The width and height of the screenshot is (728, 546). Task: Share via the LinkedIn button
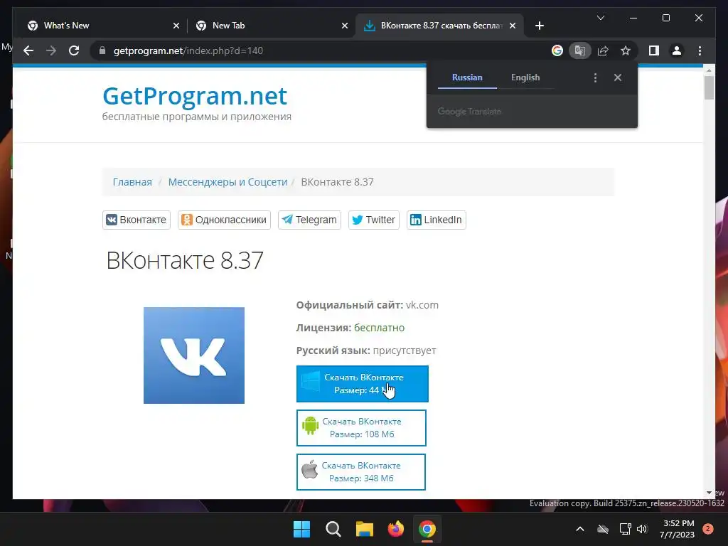tap(437, 220)
